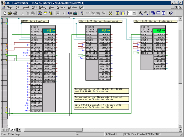The width and height of the screenshot is (184, 137).
Task: Open the Options menu
Action: (61, 7)
